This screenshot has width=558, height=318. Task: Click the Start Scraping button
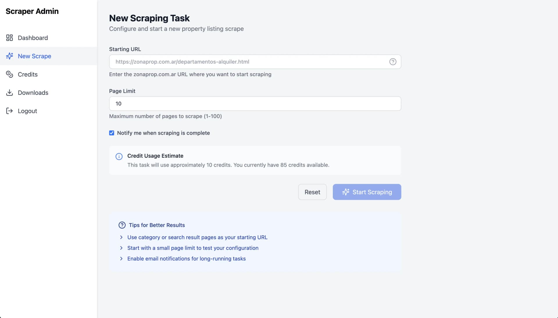pos(367,192)
